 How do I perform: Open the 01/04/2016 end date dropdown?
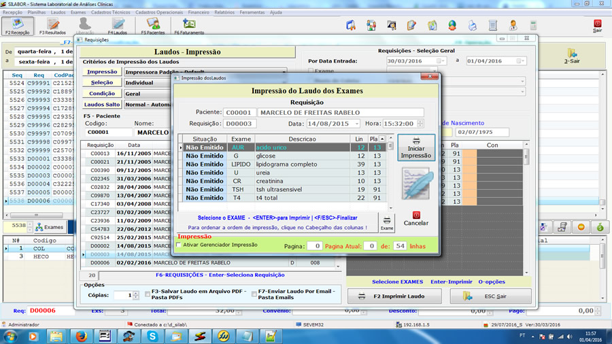pos(522,61)
